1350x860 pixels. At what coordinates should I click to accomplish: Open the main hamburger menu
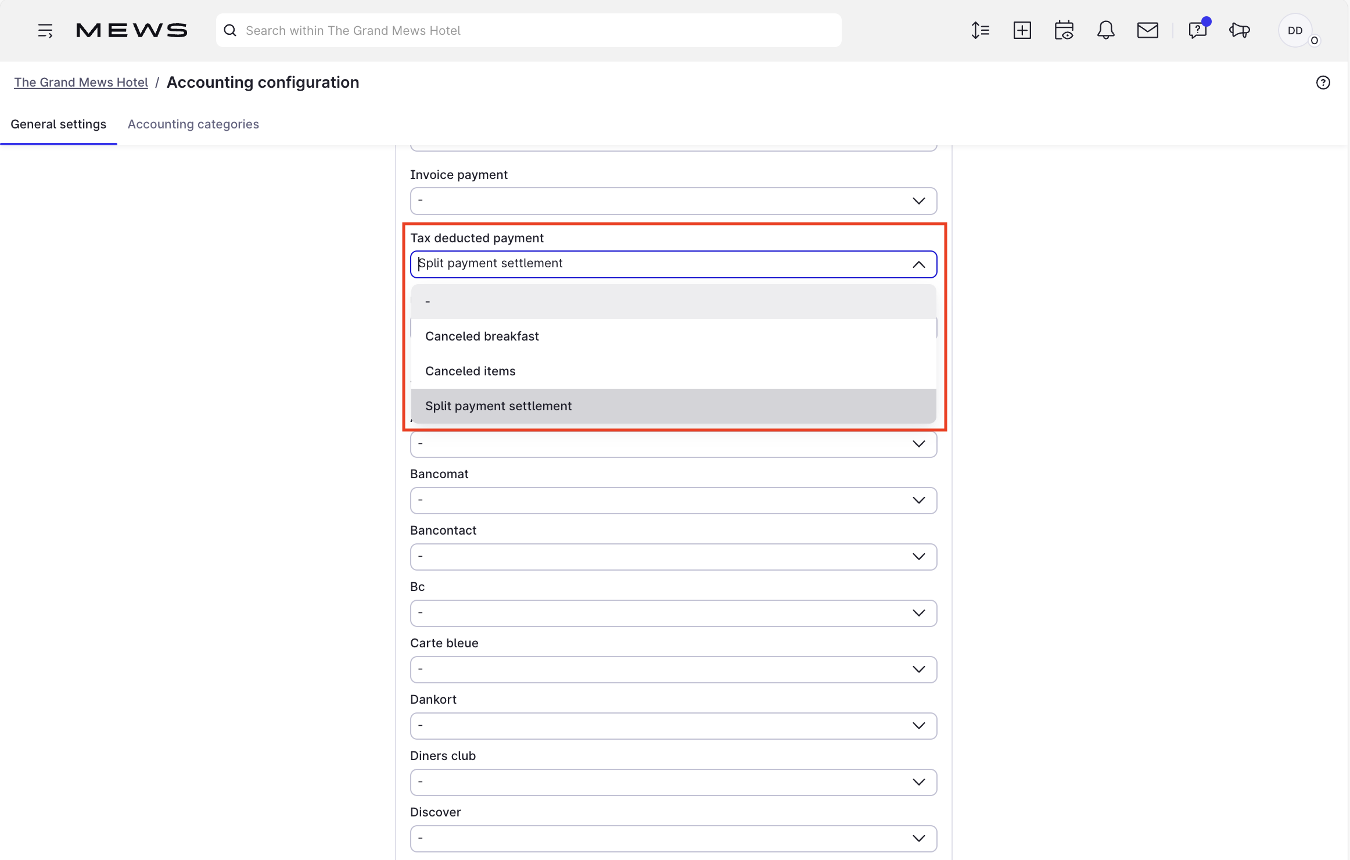[45, 30]
